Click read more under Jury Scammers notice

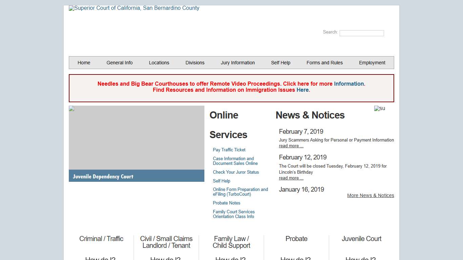click(291, 146)
